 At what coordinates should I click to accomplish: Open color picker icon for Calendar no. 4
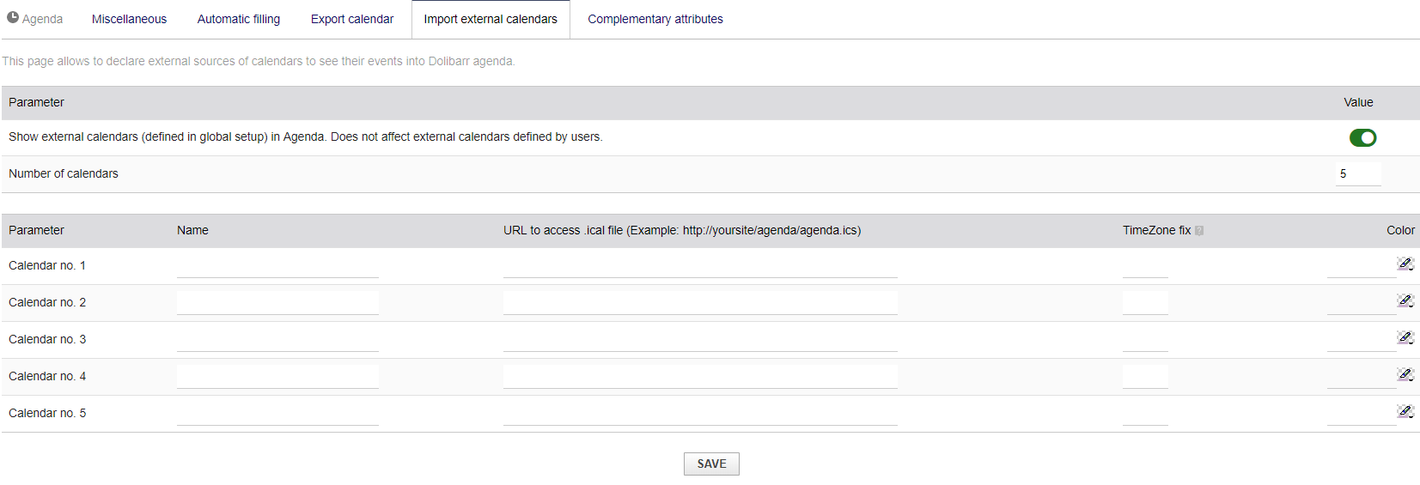click(1405, 374)
